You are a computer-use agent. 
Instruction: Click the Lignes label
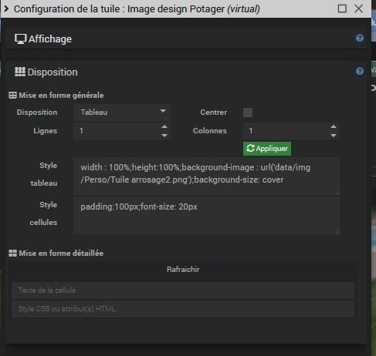[x=46, y=131]
